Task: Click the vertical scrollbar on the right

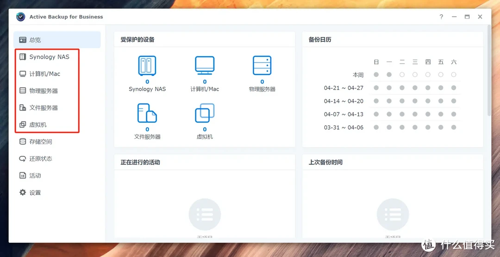Action: pyautogui.click(x=489, y=69)
